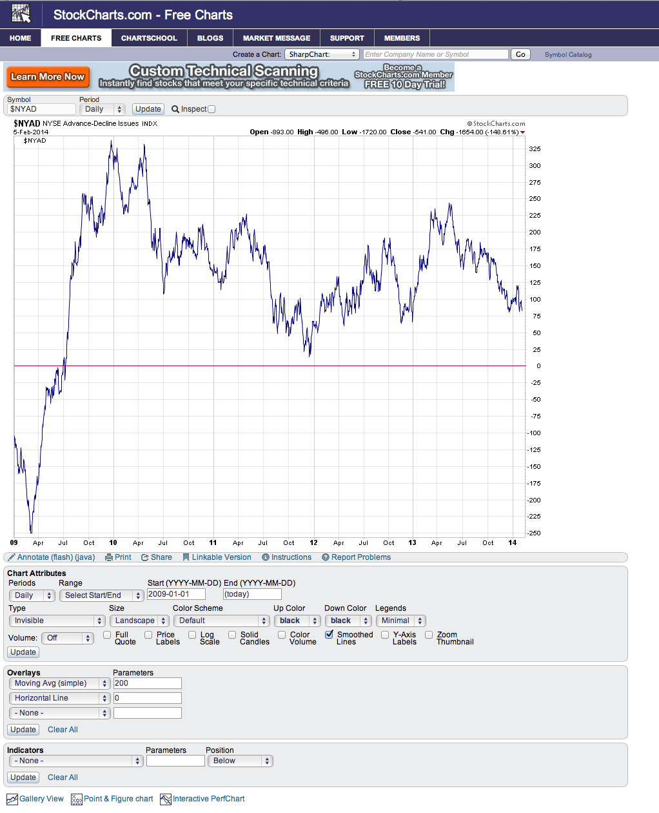Image resolution: width=659 pixels, height=813 pixels.
Task: Click the Inspect magnifier icon
Action: click(x=175, y=109)
